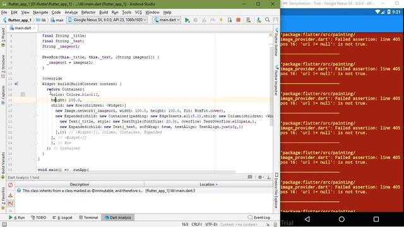Open the Structure tool window
404x227 pixels.
(3, 66)
